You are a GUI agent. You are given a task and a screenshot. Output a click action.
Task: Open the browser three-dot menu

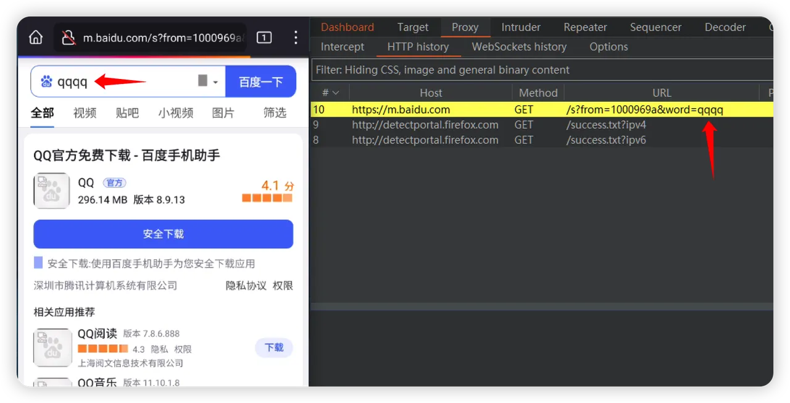[296, 38]
